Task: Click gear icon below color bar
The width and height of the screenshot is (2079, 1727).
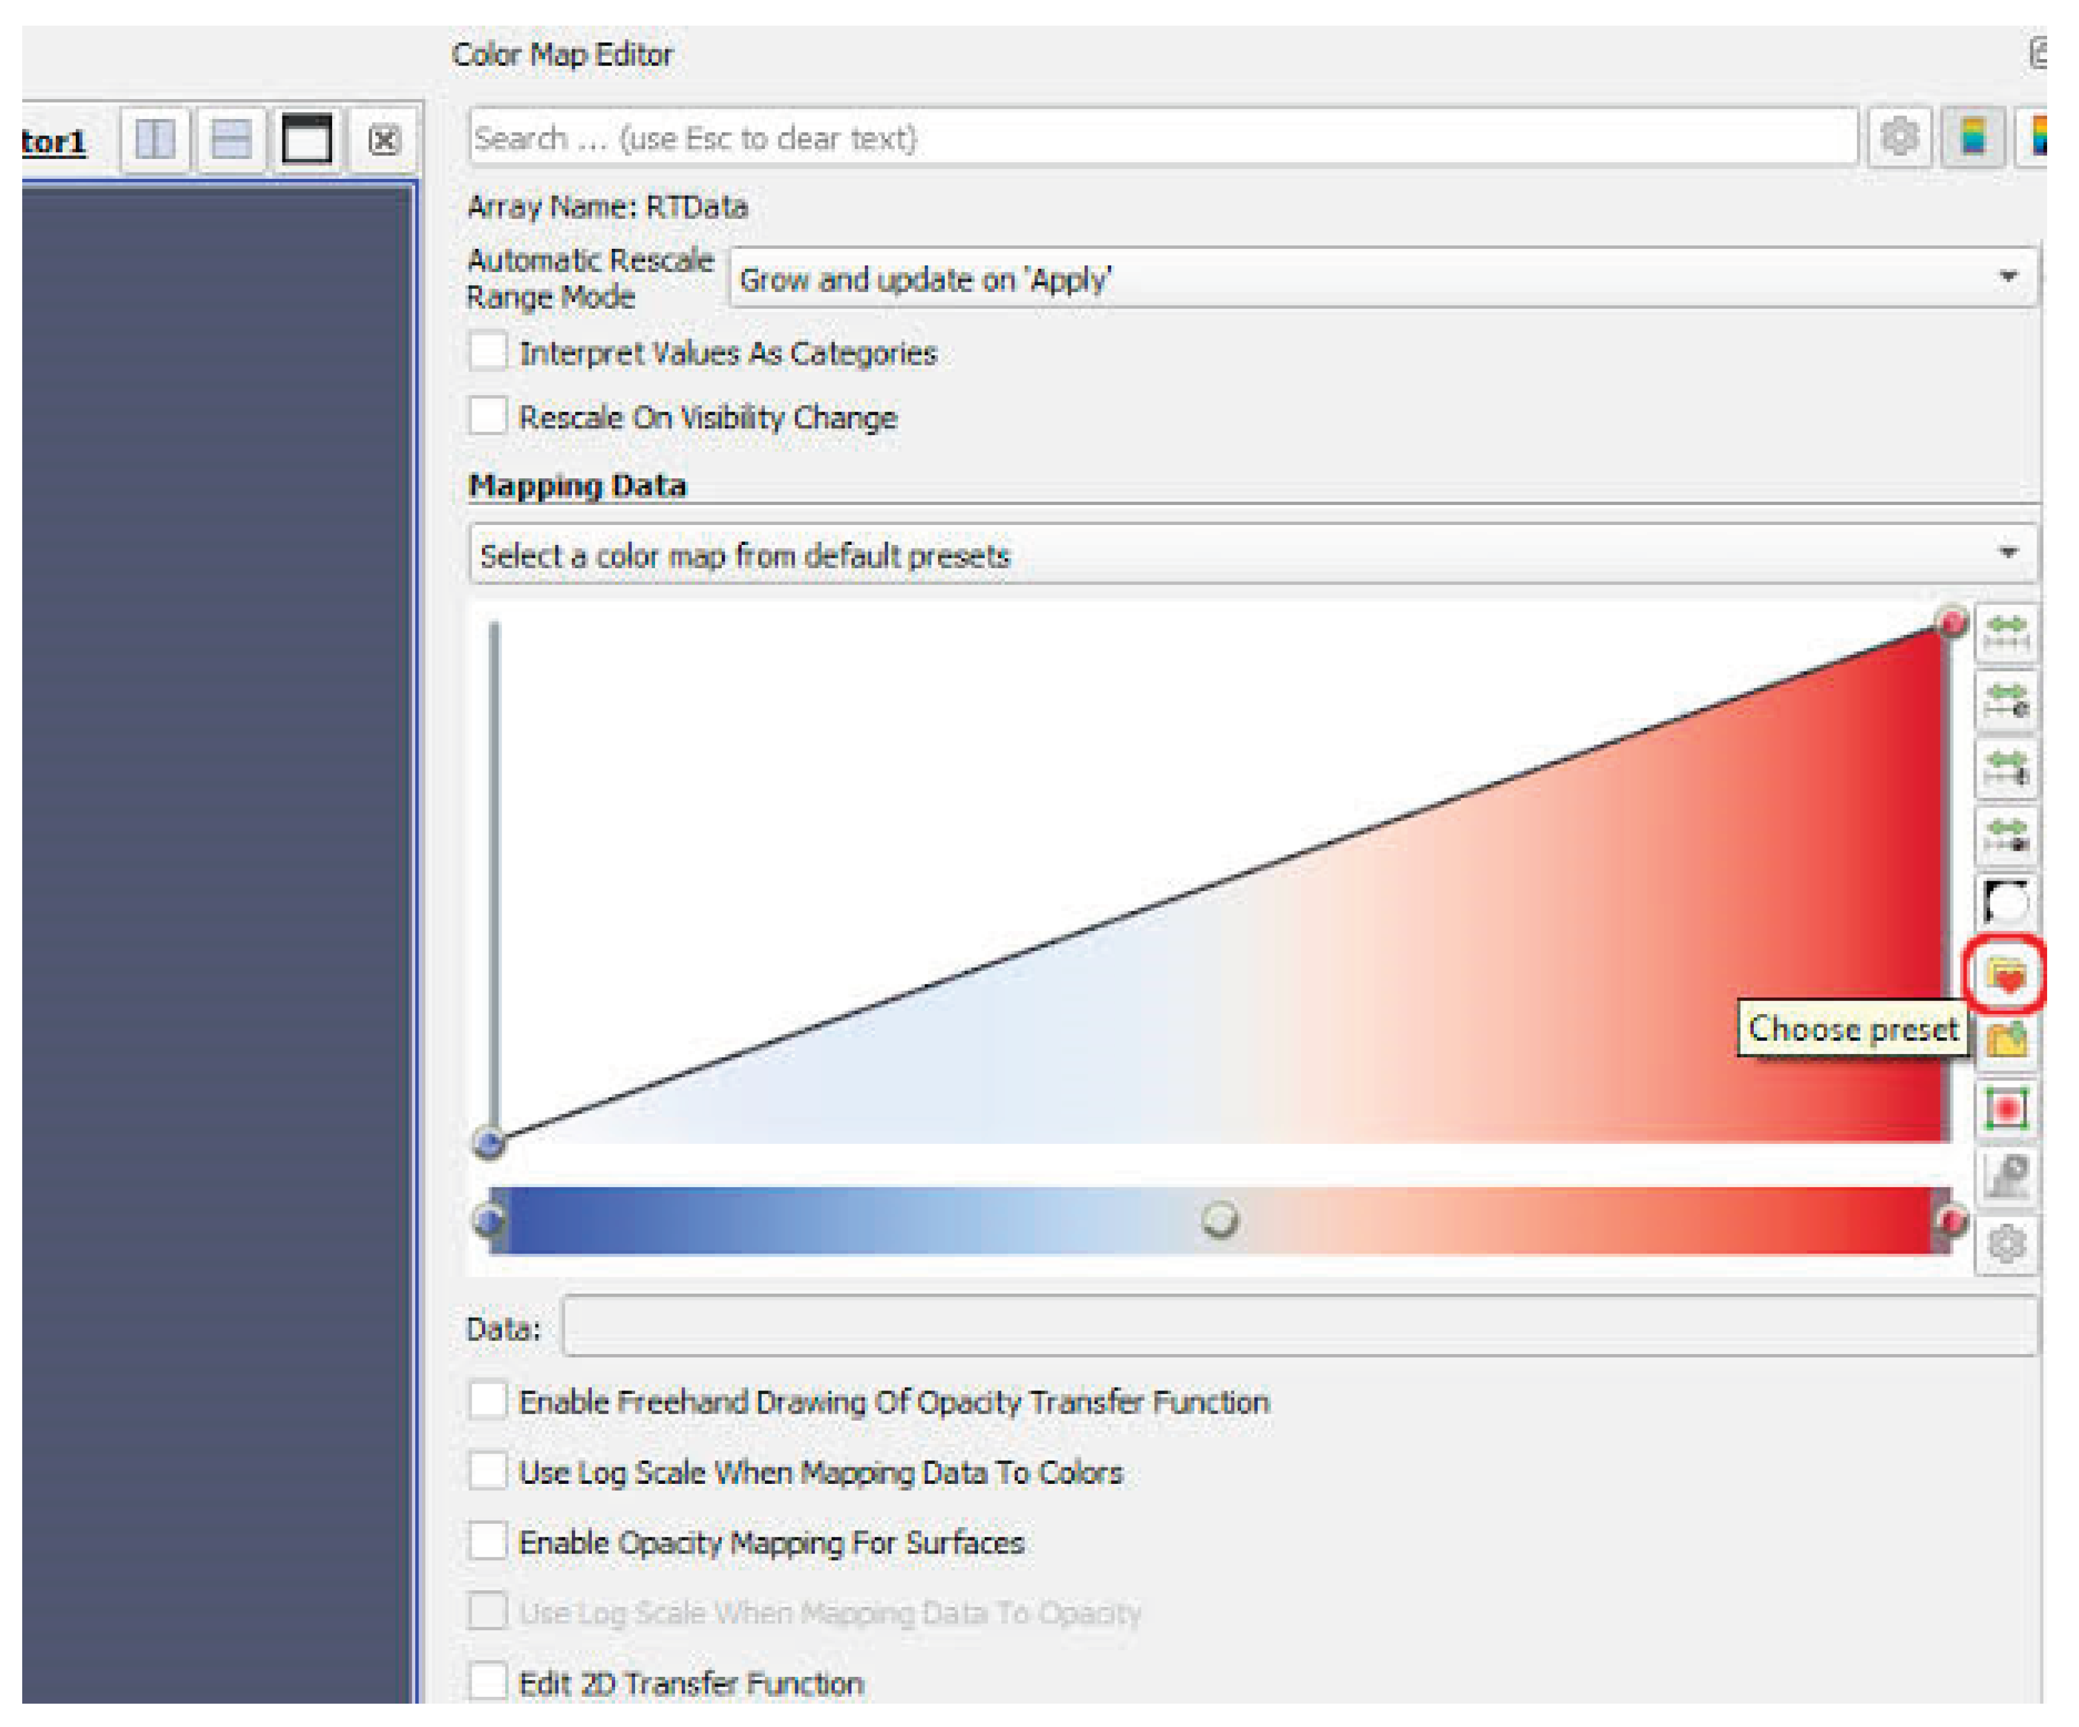Action: tap(2006, 1243)
